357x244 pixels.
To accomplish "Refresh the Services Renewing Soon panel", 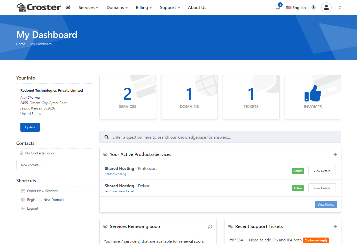I will pos(210,226).
